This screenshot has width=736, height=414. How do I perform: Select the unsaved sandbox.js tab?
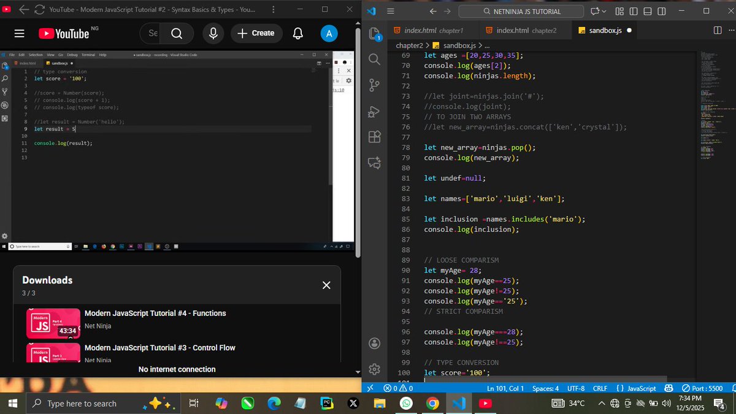pos(604,29)
